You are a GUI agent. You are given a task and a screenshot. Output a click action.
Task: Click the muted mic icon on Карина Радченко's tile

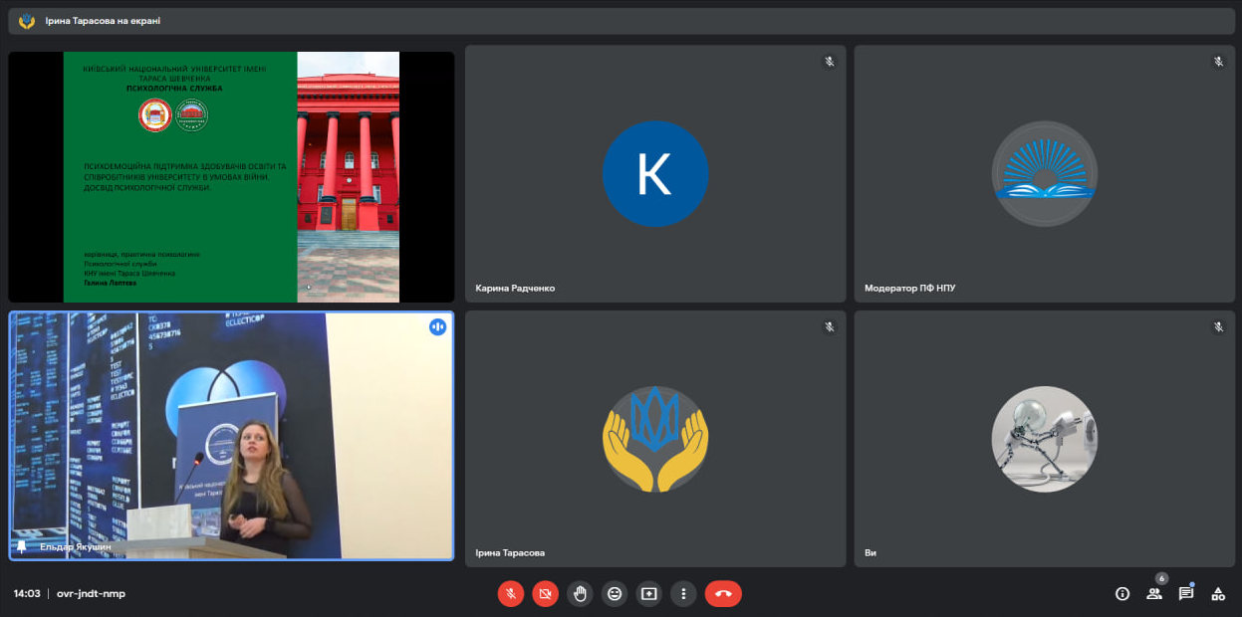pyautogui.click(x=829, y=62)
